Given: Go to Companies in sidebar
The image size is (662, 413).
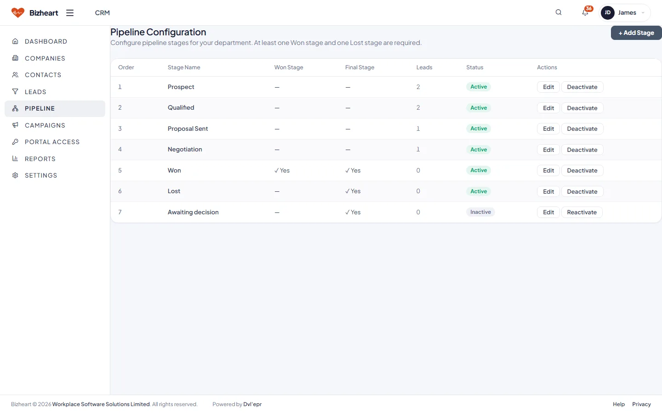Looking at the screenshot, I should coord(55,58).
